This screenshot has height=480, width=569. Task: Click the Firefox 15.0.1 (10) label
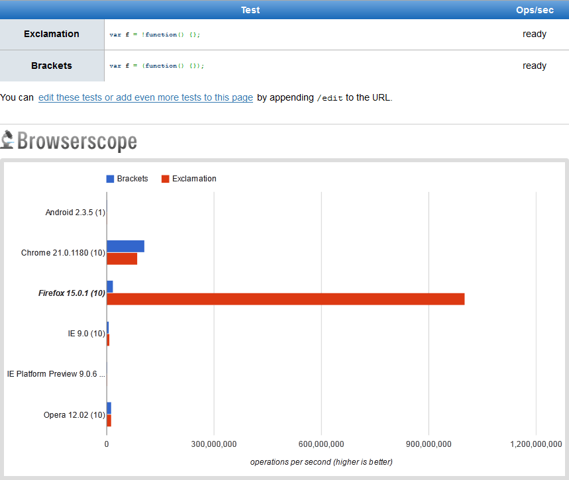coord(72,293)
